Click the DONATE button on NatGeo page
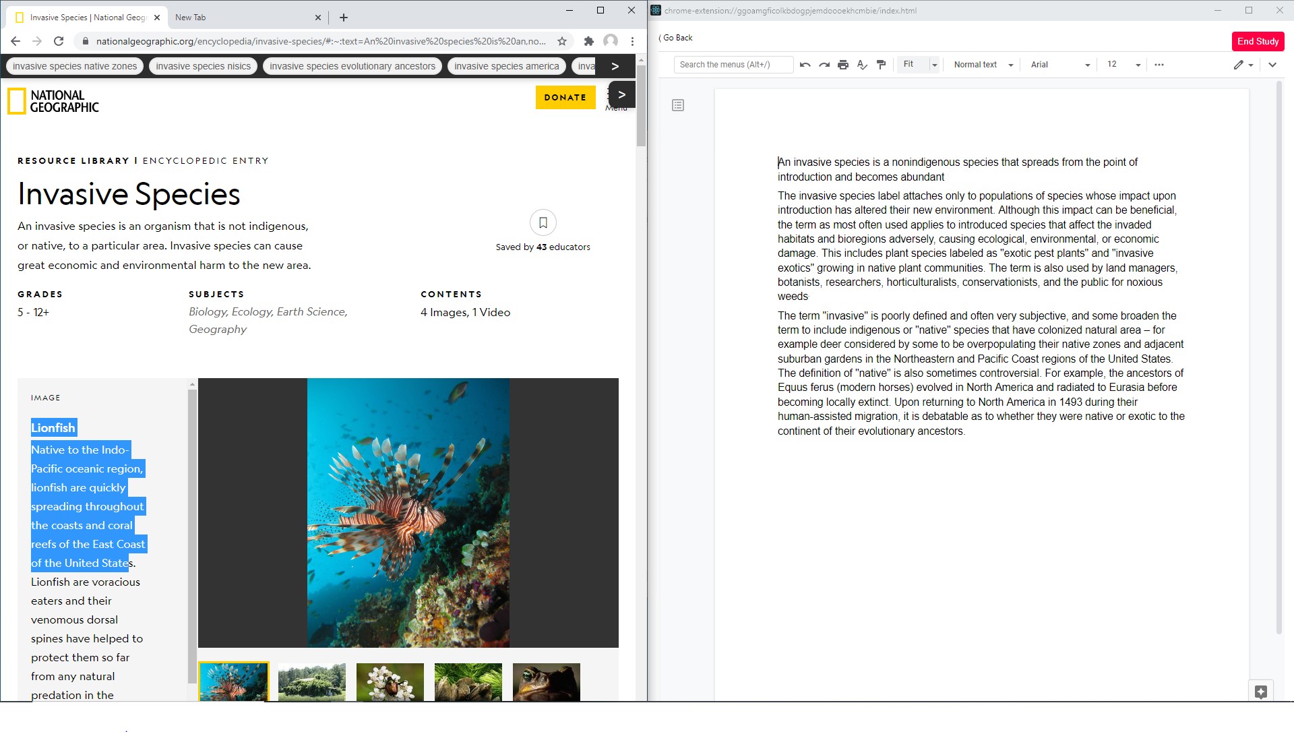1294x732 pixels. tap(565, 97)
